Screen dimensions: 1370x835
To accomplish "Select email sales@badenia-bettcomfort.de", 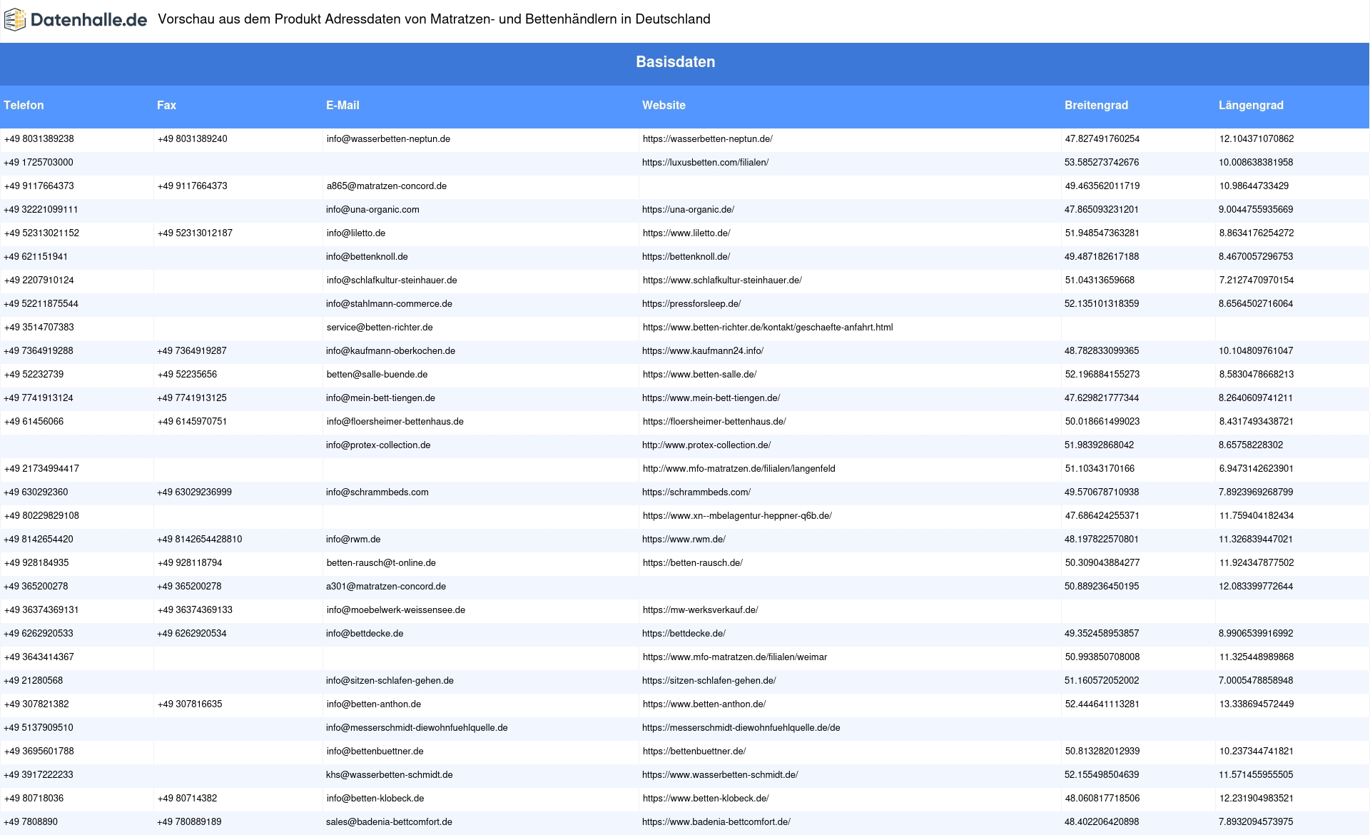I will coord(389,822).
